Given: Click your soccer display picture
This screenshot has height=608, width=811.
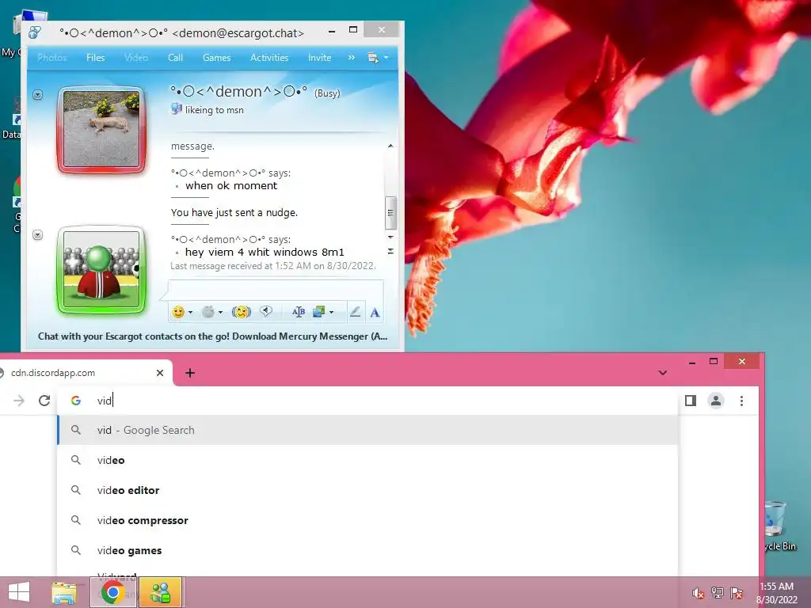Looking at the screenshot, I should [x=101, y=269].
